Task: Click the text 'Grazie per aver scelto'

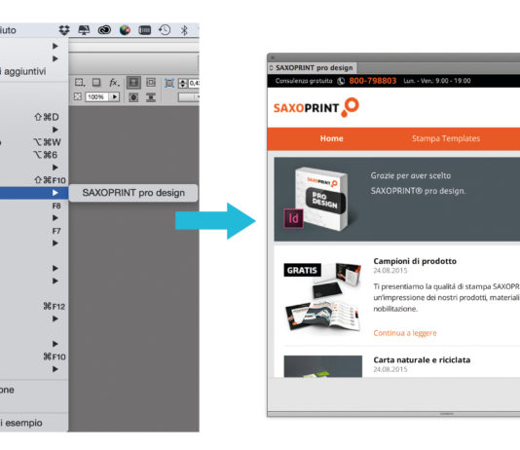Action: [x=411, y=175]
